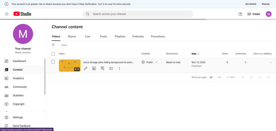Screen dimensions: 276x131
Task: Click the View on YouTube play icon
Action: 111,68
